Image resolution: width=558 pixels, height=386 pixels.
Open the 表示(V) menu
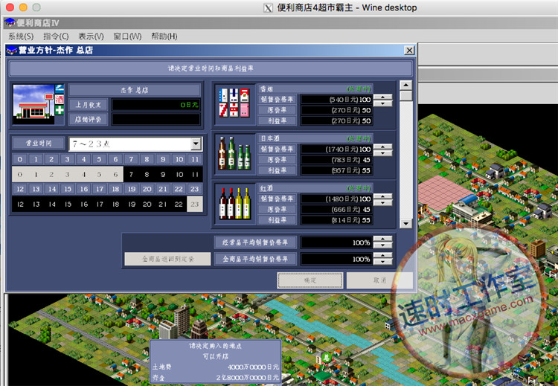(x=91, y=36)
